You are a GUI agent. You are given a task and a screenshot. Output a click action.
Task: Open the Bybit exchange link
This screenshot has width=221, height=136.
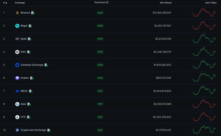click(24, 39)
